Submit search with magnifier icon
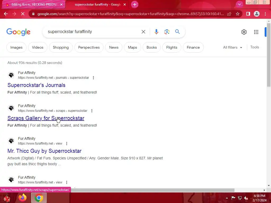The height and width of the screenshot is (203, 271). [x=177, y=32]
